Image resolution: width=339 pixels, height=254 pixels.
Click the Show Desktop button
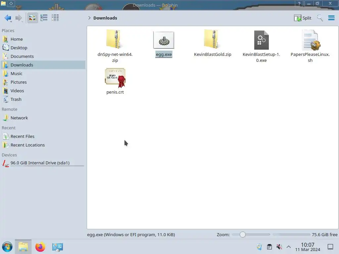pyautogui.click(x=330, y=247)
